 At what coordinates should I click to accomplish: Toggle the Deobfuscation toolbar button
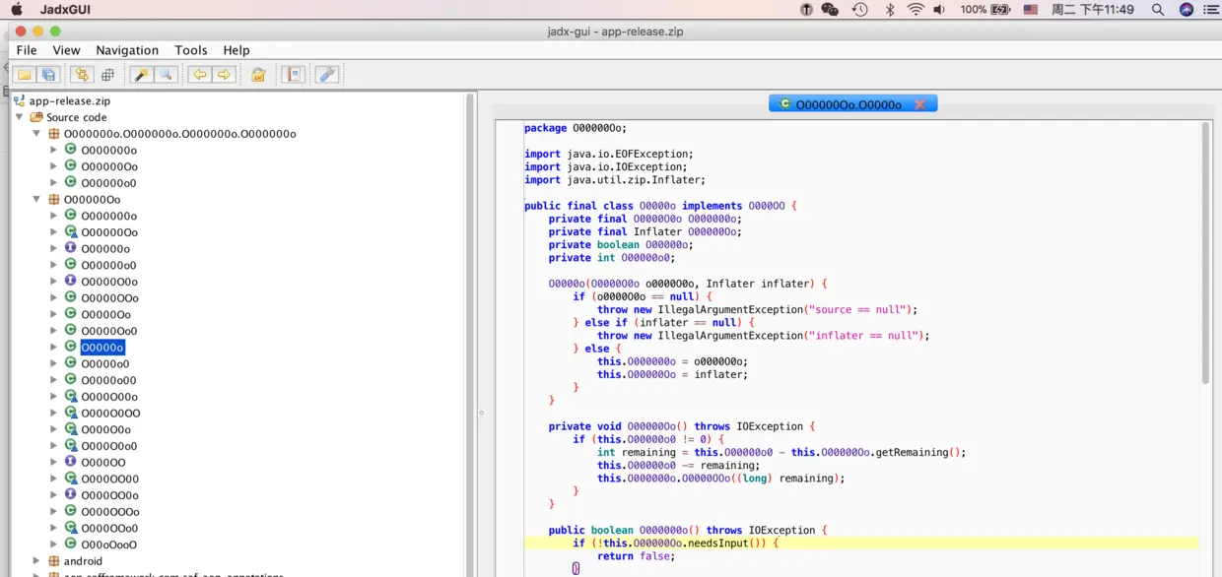click(x=258, y=75)
